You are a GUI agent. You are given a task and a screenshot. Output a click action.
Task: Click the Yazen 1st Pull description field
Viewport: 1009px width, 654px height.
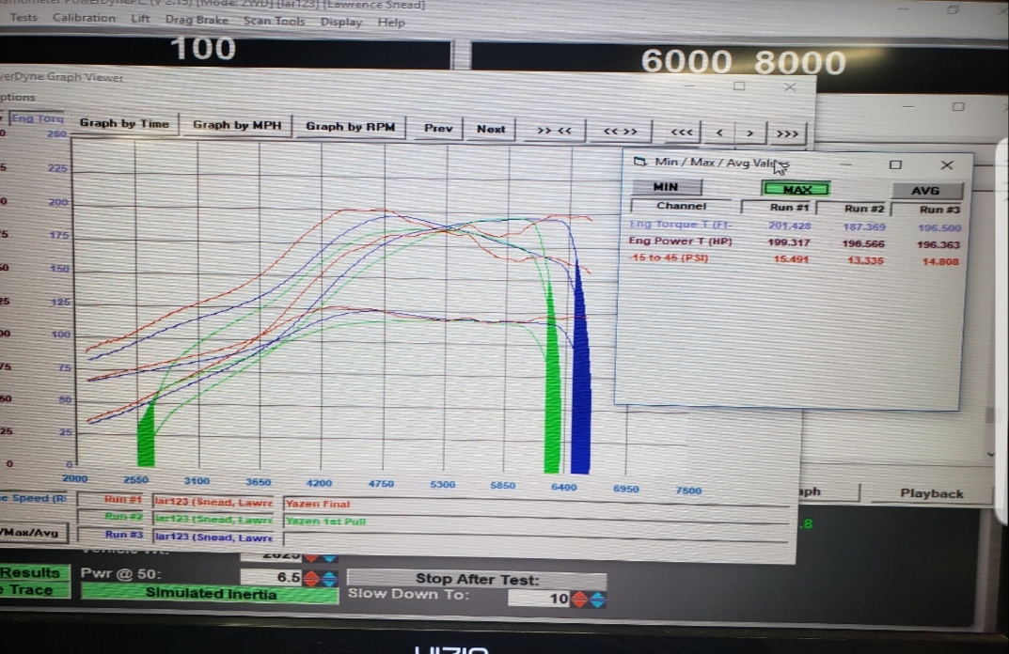point(536,522)
